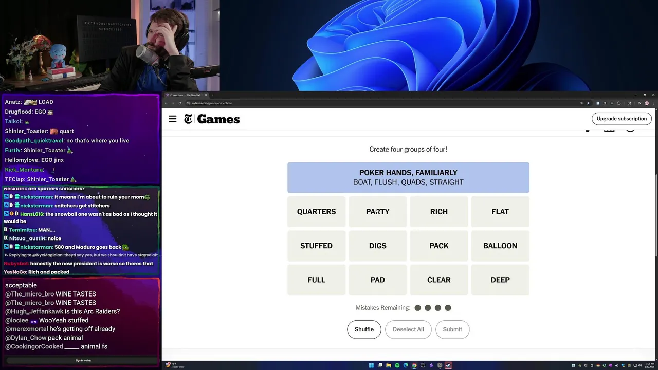
Task: Click the bookmark star in the address bar
Action: tap(588, 103)
